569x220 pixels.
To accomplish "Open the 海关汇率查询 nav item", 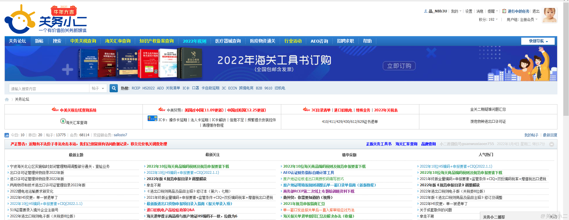I will pos(118,41).
